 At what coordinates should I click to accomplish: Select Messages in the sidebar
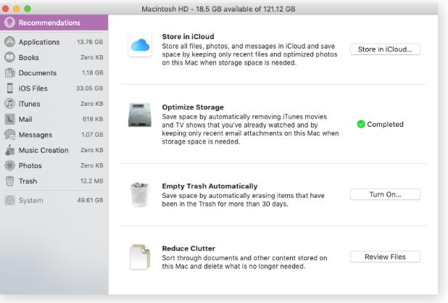coord(54,135)
